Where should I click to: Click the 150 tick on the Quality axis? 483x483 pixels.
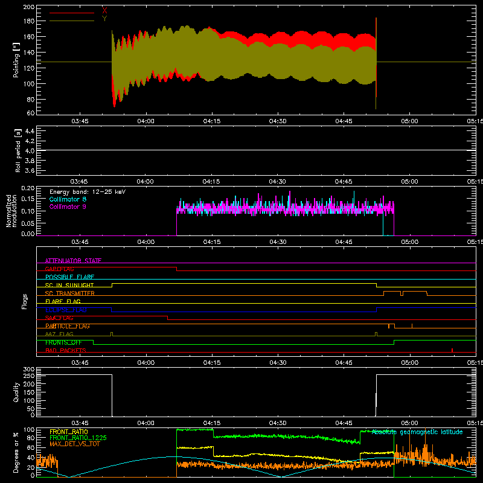[29, 392]
